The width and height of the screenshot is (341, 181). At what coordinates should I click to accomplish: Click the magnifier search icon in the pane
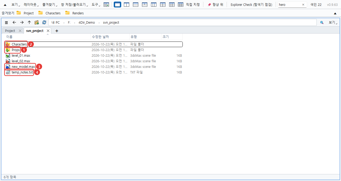pyautogui.click(x=322, y=23)
